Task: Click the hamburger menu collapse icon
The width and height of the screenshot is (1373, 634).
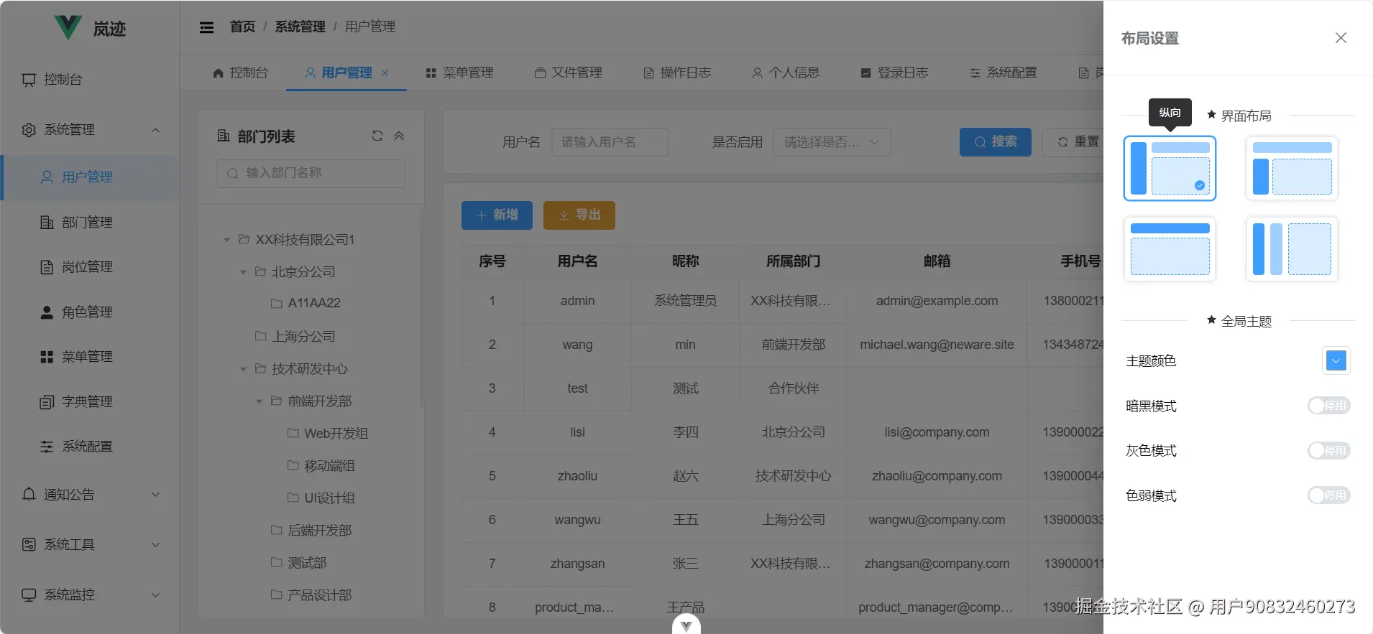Action: [206, 27]
